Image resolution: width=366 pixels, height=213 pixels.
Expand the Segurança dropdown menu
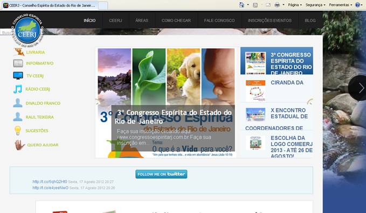[315, 5]
